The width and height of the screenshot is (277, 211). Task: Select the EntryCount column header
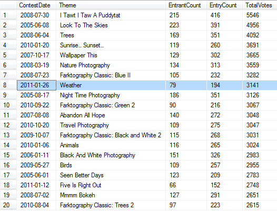point(224,5)
